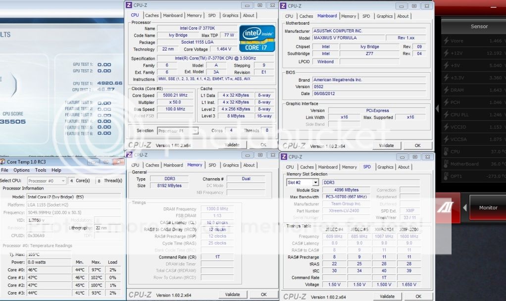
Task: Click the Core Temp Model field 'Intel Core i7 (Ivy Bridge)'
Action: 74,197
